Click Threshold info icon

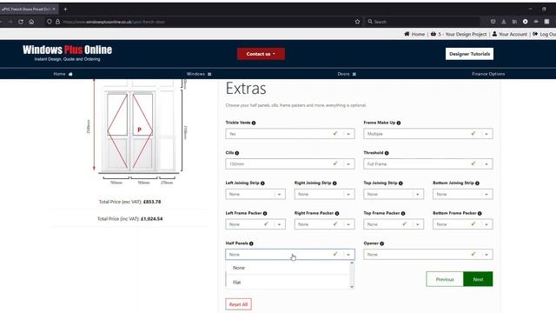[x=387, y=153]
